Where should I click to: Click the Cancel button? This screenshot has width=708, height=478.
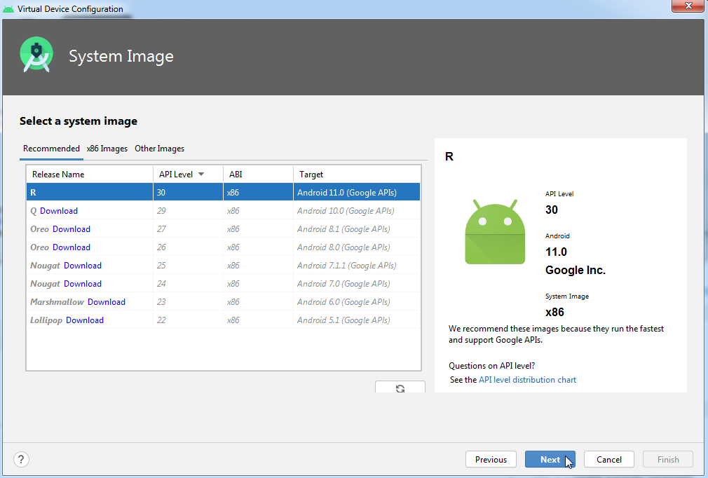click(609, 460)
